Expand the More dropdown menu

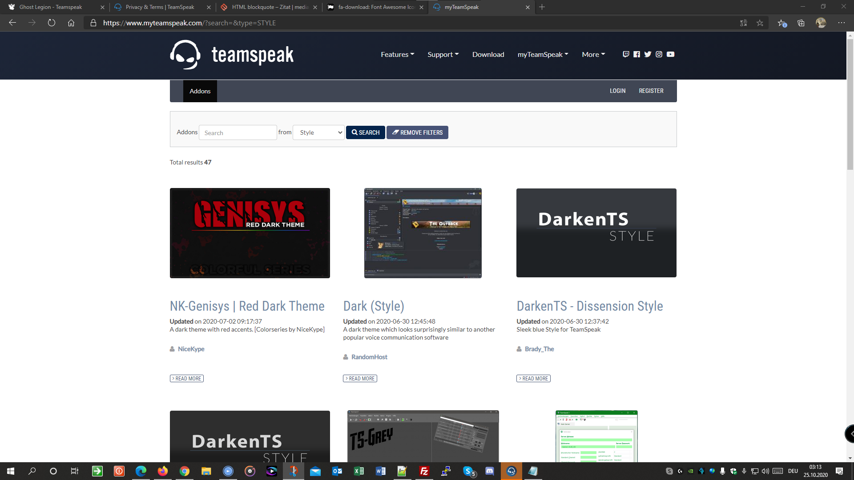tap(593, 54)
